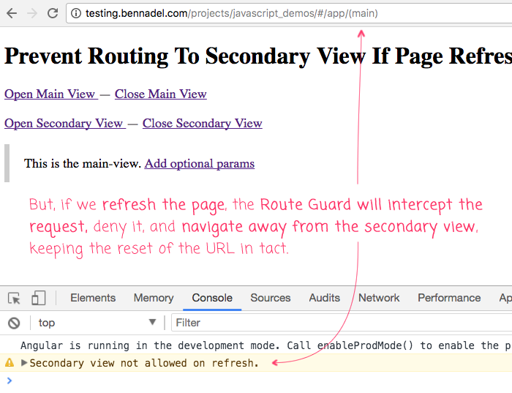The height and width of the screenshot is (393, 512).
Task: Click the yellow warning icon in console
Action: pyautogui.click(x=10, y=362)
